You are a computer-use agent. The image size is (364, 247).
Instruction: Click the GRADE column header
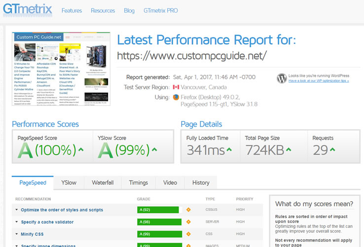[144, 199]
